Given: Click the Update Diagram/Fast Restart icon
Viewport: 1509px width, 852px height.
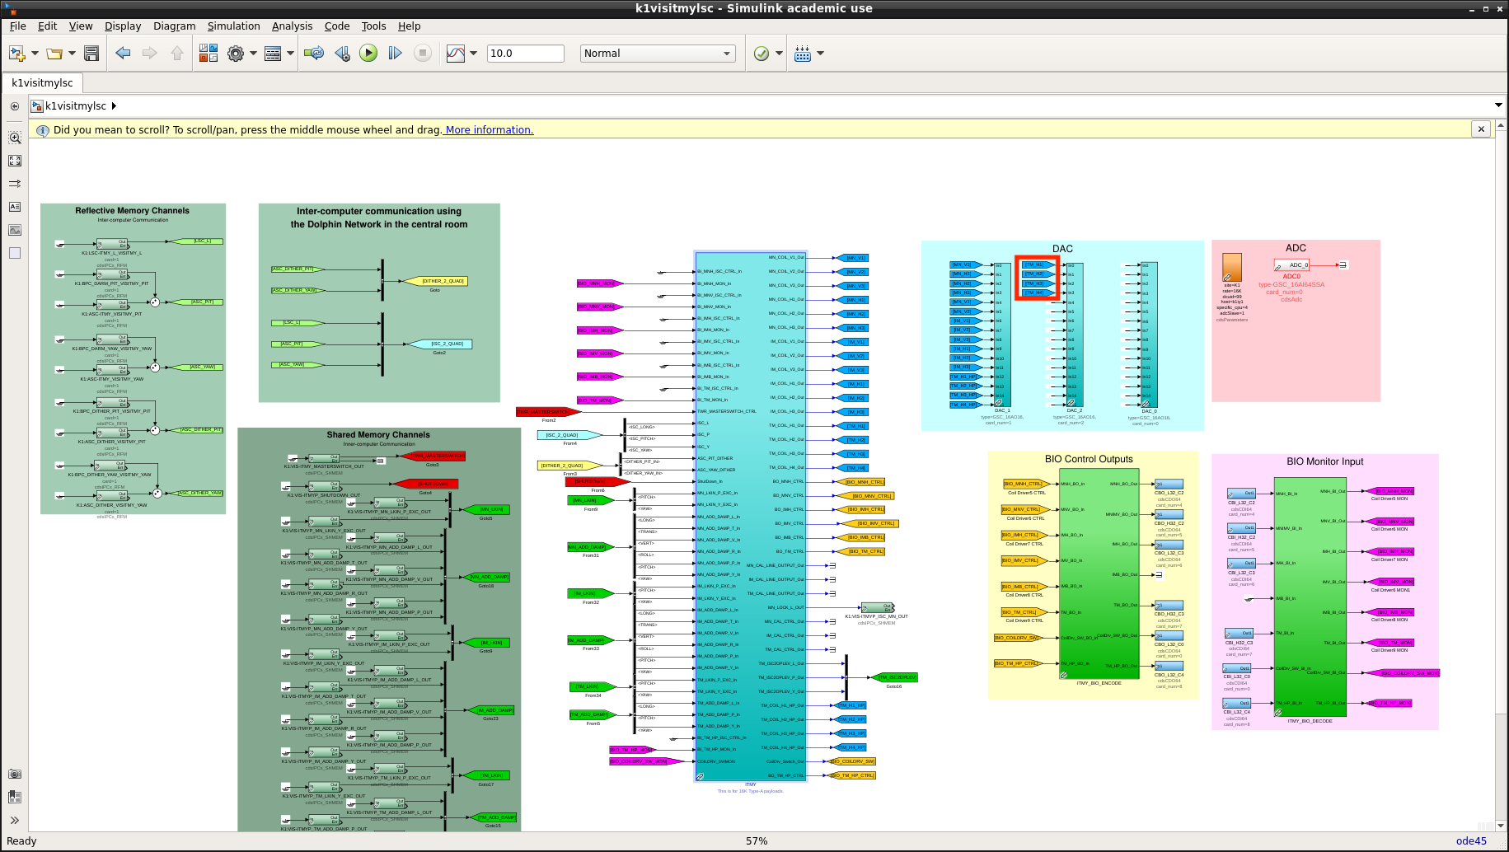Looking at the screenshot, I should 314,54.
